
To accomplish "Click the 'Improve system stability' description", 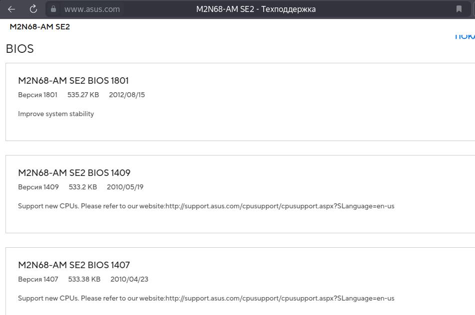I will pyautogui.click(x=56, y=114).
